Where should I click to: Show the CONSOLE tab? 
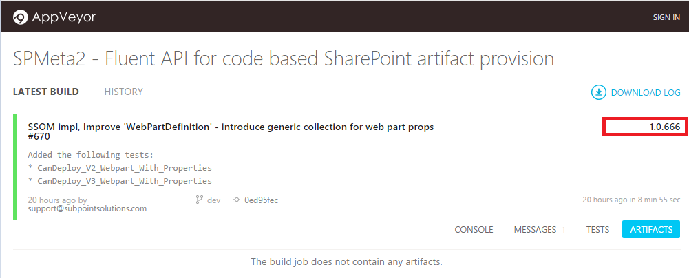tap(474, 230)
